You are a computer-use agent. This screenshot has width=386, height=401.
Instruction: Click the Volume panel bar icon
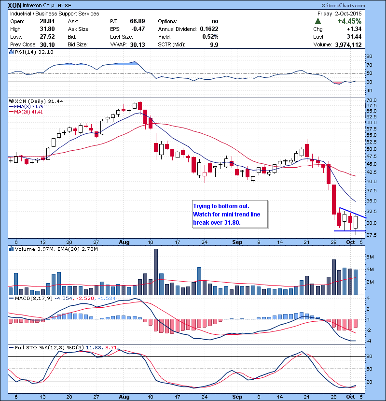(x=11, y=249)
